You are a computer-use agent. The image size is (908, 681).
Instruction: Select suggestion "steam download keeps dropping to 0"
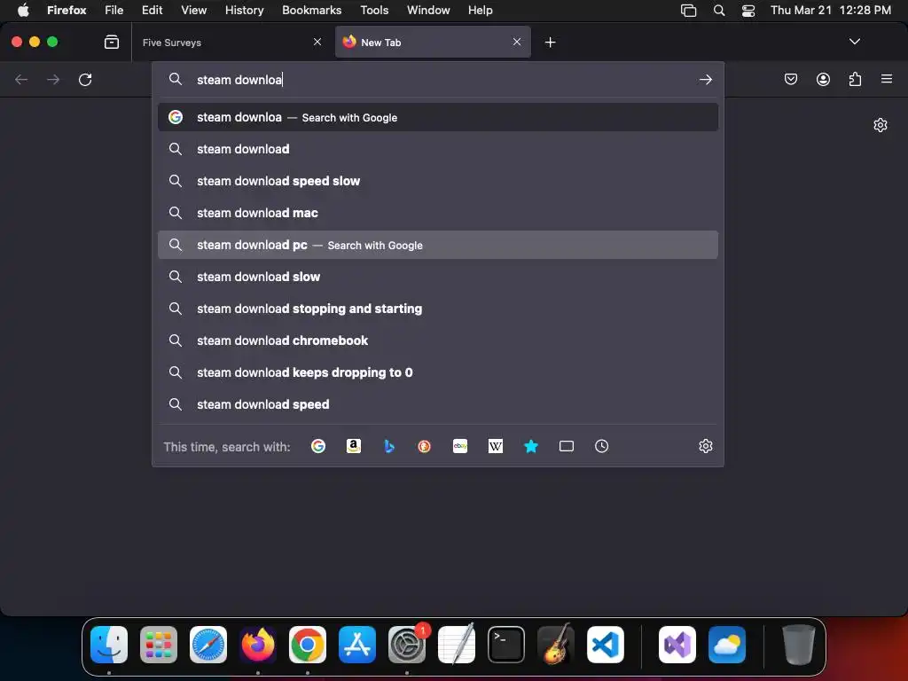438,372
